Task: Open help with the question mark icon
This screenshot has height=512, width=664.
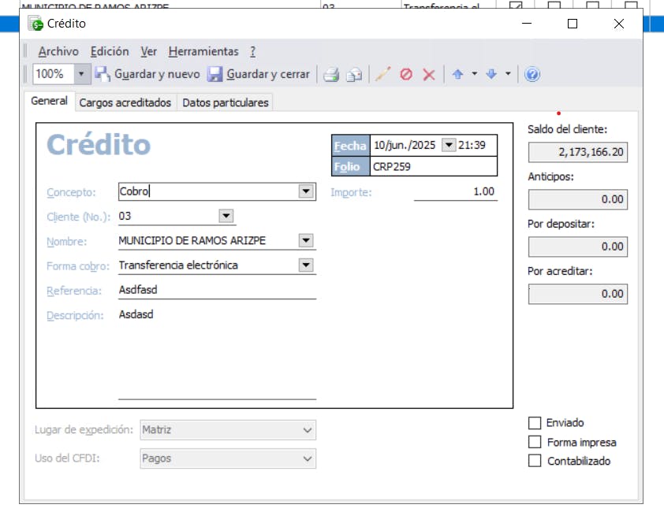Action: point(532,75)
